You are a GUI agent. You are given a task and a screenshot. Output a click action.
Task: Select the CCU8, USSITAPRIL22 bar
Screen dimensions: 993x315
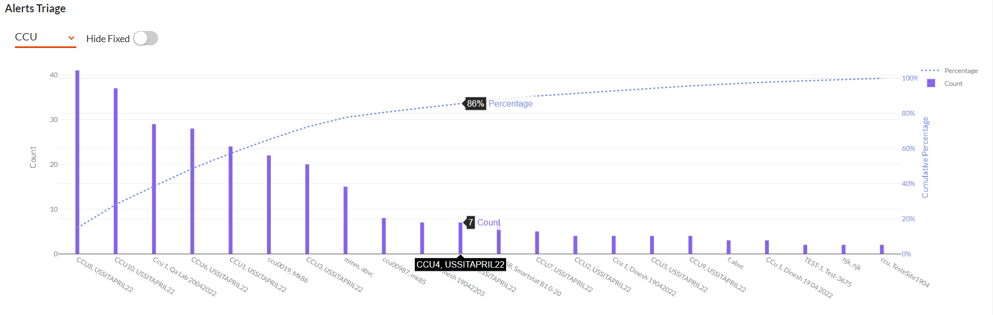77,162
